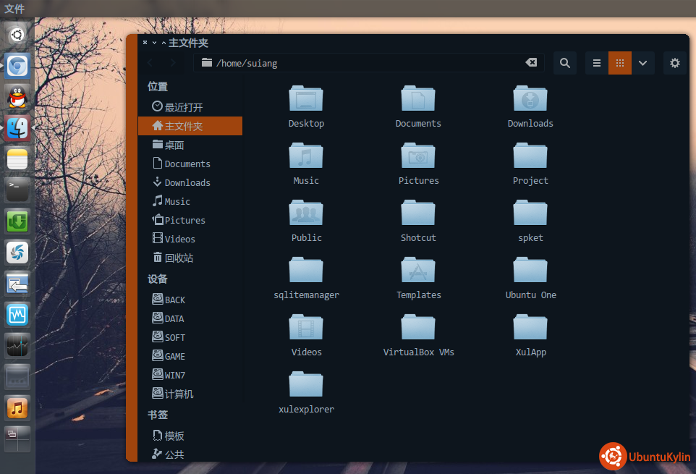Image resolution: width=696 pixels, height=474 pixels.
Task: Click the search magnifier icon in toolbar
Action: coord(565,63)
